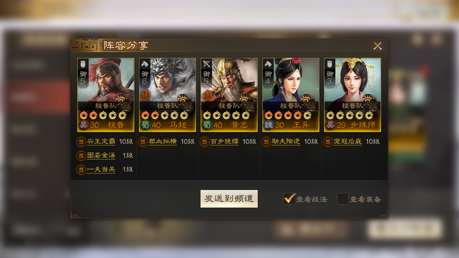Open the 步练师 general card
459x258 pixels.
(x=353, y=95)
